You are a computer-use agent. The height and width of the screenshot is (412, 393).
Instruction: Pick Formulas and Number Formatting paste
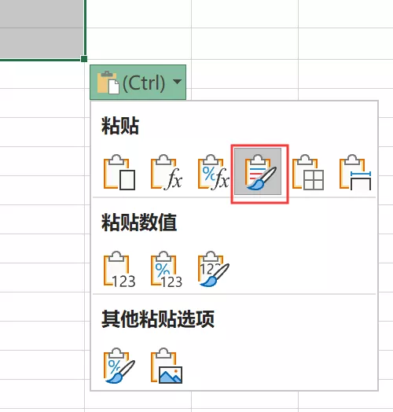pyautogui.click(x=213, y=172)
